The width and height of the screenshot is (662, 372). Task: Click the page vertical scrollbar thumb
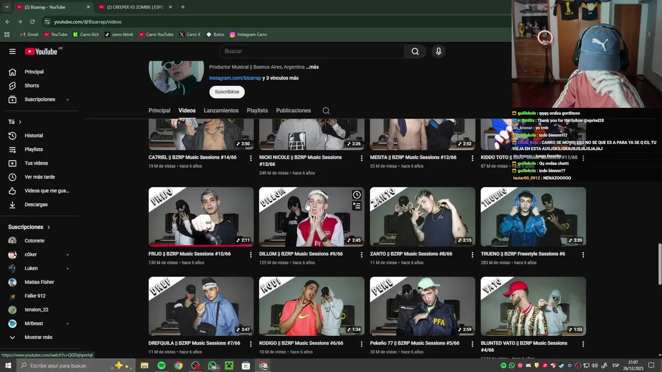point(659,263)
